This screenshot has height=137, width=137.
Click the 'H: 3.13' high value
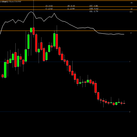point(71,6)
